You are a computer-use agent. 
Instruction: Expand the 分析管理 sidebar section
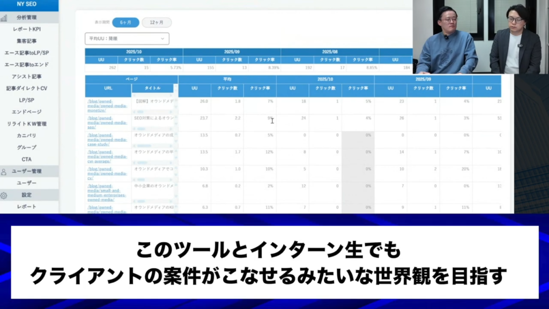[27, 17]
